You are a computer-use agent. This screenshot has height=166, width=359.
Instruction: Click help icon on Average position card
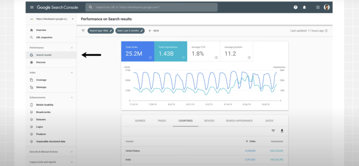[249, 58]
